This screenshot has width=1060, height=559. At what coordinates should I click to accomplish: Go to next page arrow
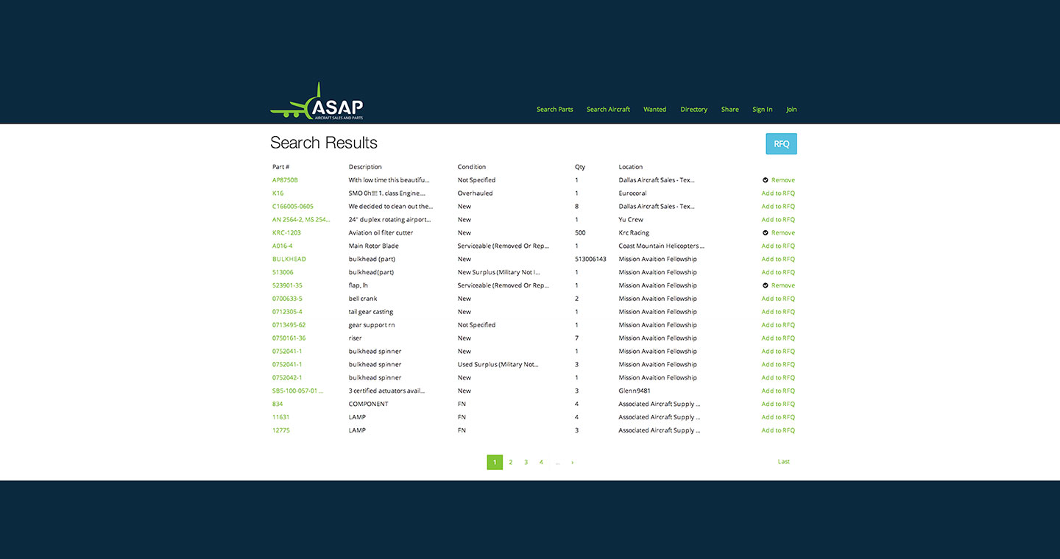pyautogui.click(x=572, y=463)
